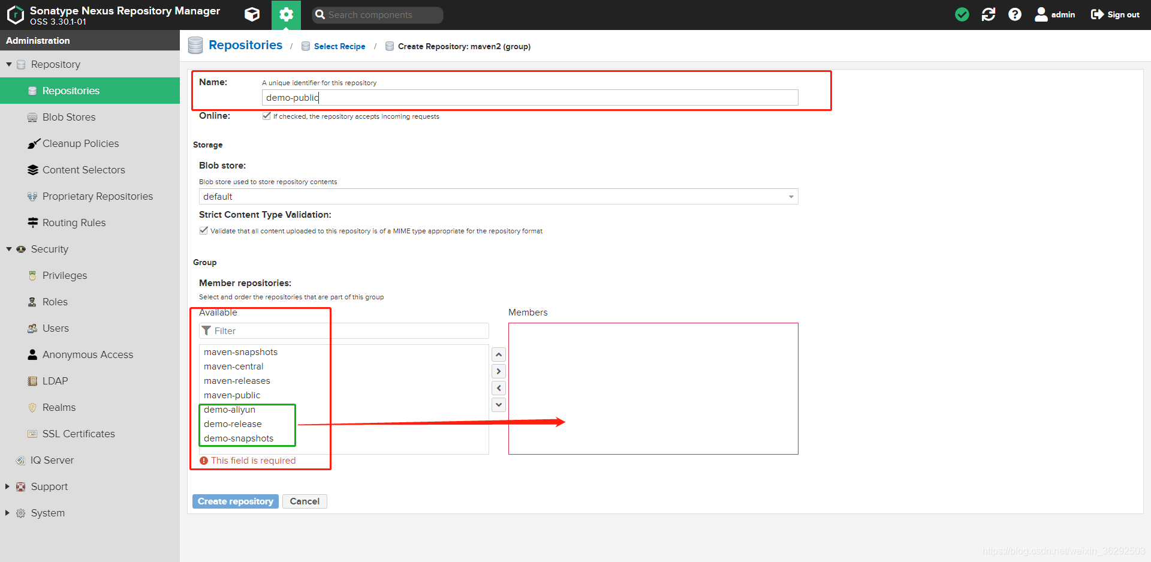Open Privileges in the sidebar

tap(90, 275)
